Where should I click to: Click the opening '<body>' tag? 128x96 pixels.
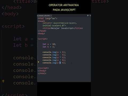coord(41,34)
